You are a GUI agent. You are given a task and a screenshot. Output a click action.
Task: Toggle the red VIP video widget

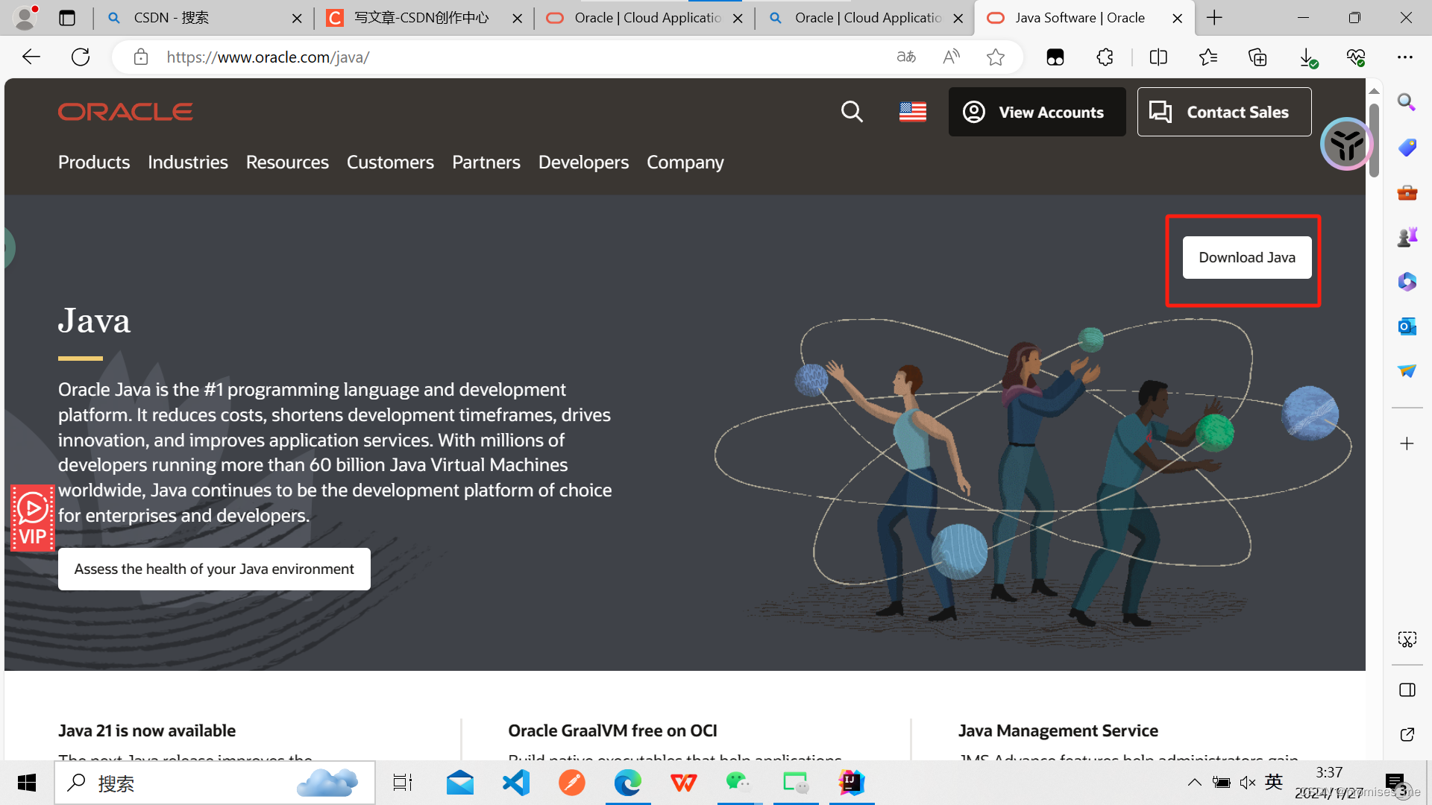point(32,518)
